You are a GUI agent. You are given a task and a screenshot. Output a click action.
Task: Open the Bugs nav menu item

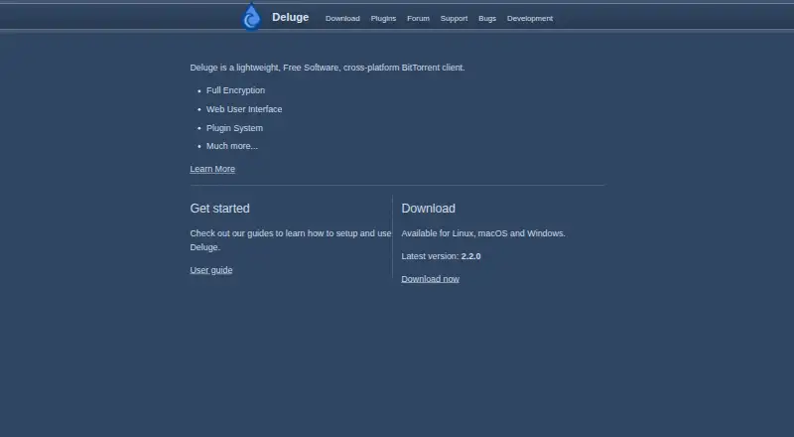click(487, 18)
